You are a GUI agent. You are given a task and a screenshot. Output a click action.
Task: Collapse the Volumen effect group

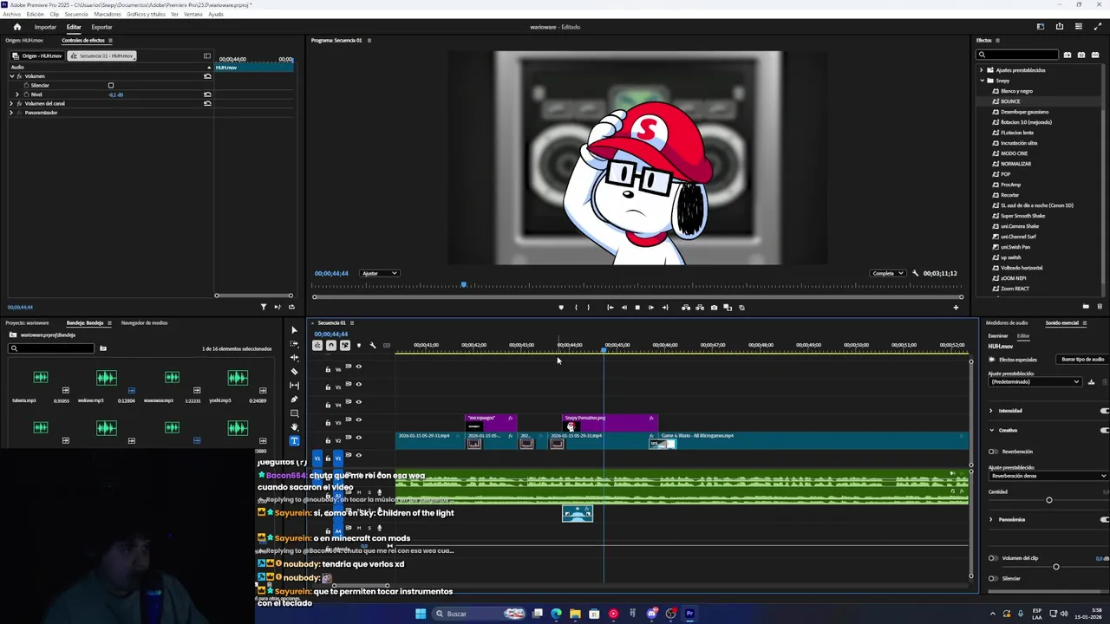click(x=12, y=76)
